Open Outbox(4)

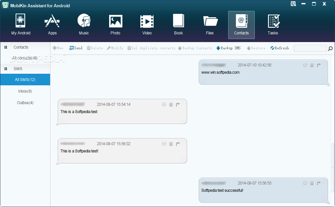tap(25, 103)
